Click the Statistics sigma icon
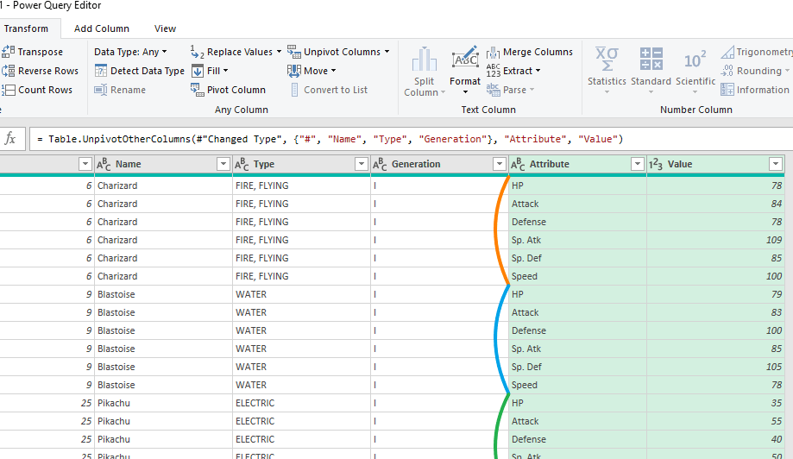The height and width of the screenshot is (459, 793). [x=607, y=60]
